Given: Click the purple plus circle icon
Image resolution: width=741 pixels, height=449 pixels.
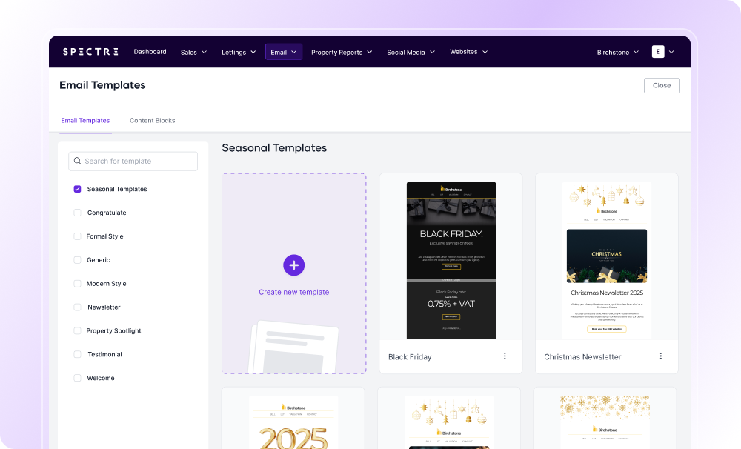Looking at the screenshot, I should point(294,265).
